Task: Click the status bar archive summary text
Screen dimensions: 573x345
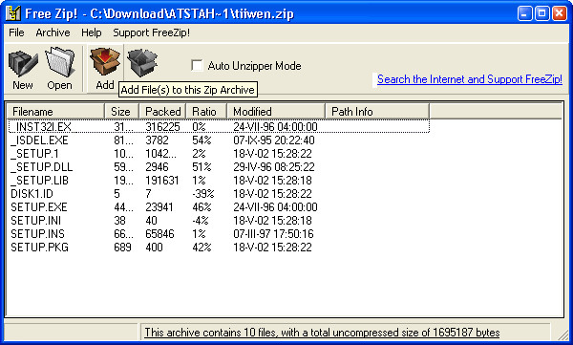Action: (322, 333)
